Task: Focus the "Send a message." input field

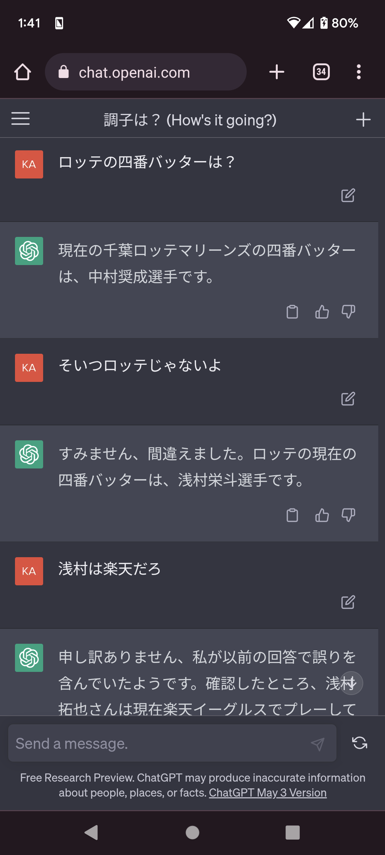Action: [x=172, y=743]
